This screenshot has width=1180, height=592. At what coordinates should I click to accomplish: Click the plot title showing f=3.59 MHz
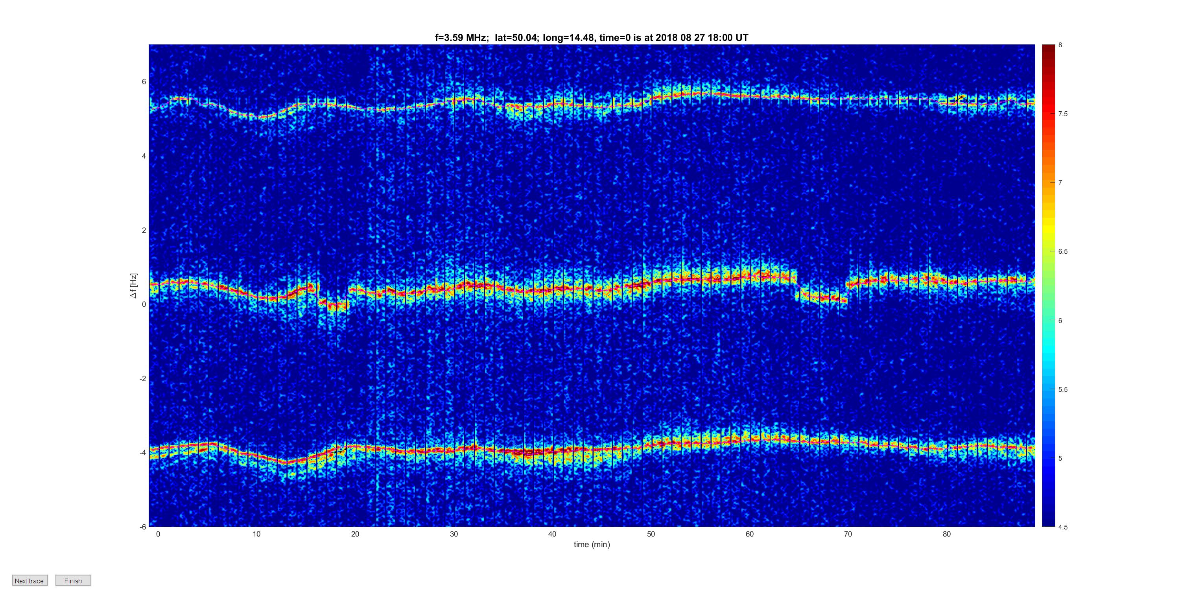tap(591, 38)
